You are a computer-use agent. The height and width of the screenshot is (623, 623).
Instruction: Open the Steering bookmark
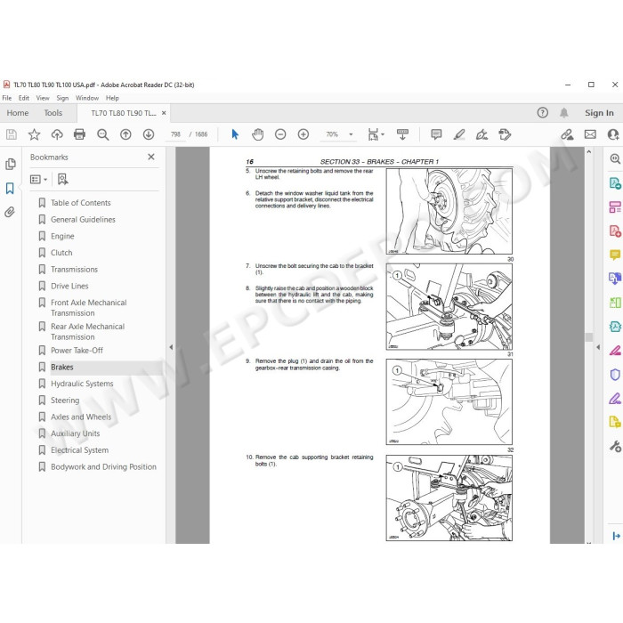65,400
